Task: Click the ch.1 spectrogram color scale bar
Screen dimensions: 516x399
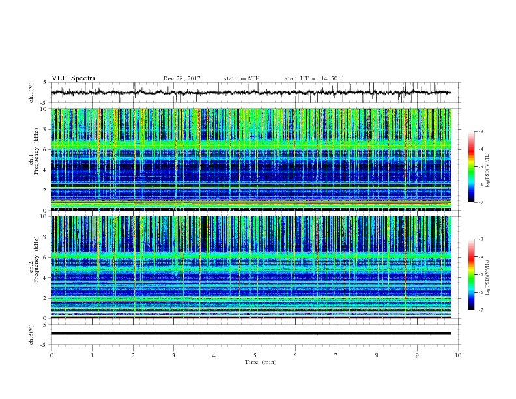Action: coord(471,167)
